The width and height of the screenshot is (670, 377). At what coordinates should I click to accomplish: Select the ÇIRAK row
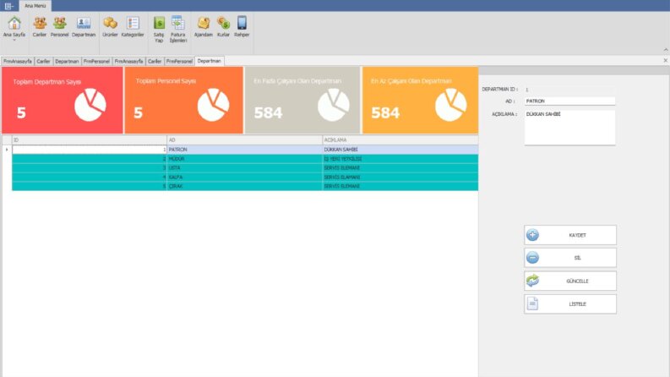pyautogui.click(x=245, y=186)
